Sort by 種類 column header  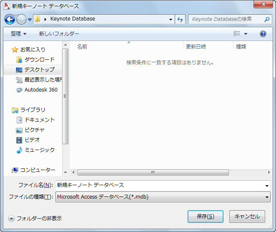(x=241, y=47)
